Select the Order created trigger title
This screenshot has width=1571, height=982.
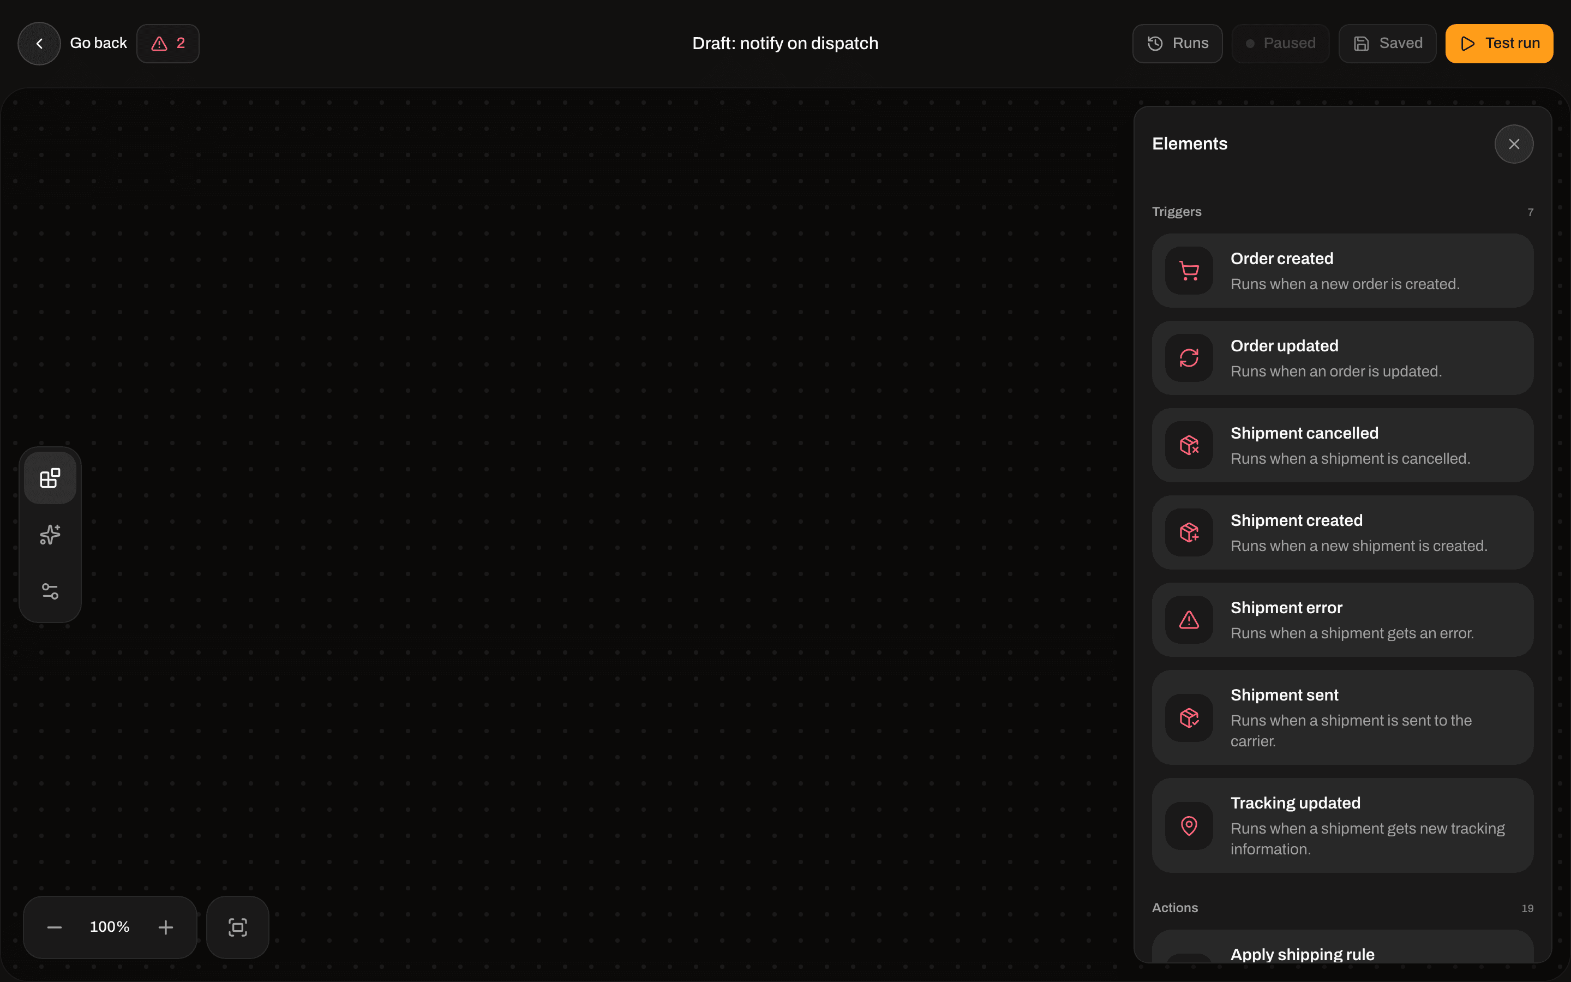[x=1282, y=259]
